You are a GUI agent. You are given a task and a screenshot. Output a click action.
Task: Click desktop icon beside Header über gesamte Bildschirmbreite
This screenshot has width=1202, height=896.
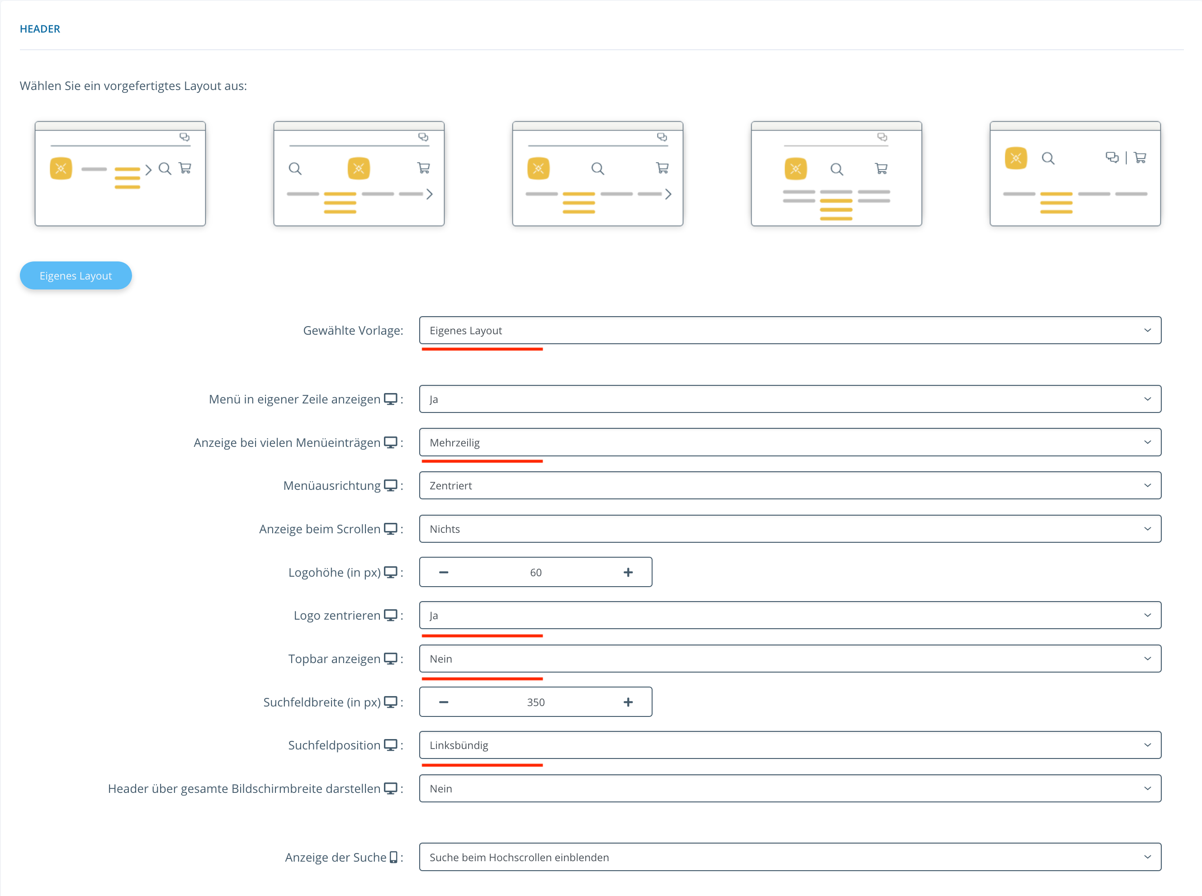click(x=390, y=789)
